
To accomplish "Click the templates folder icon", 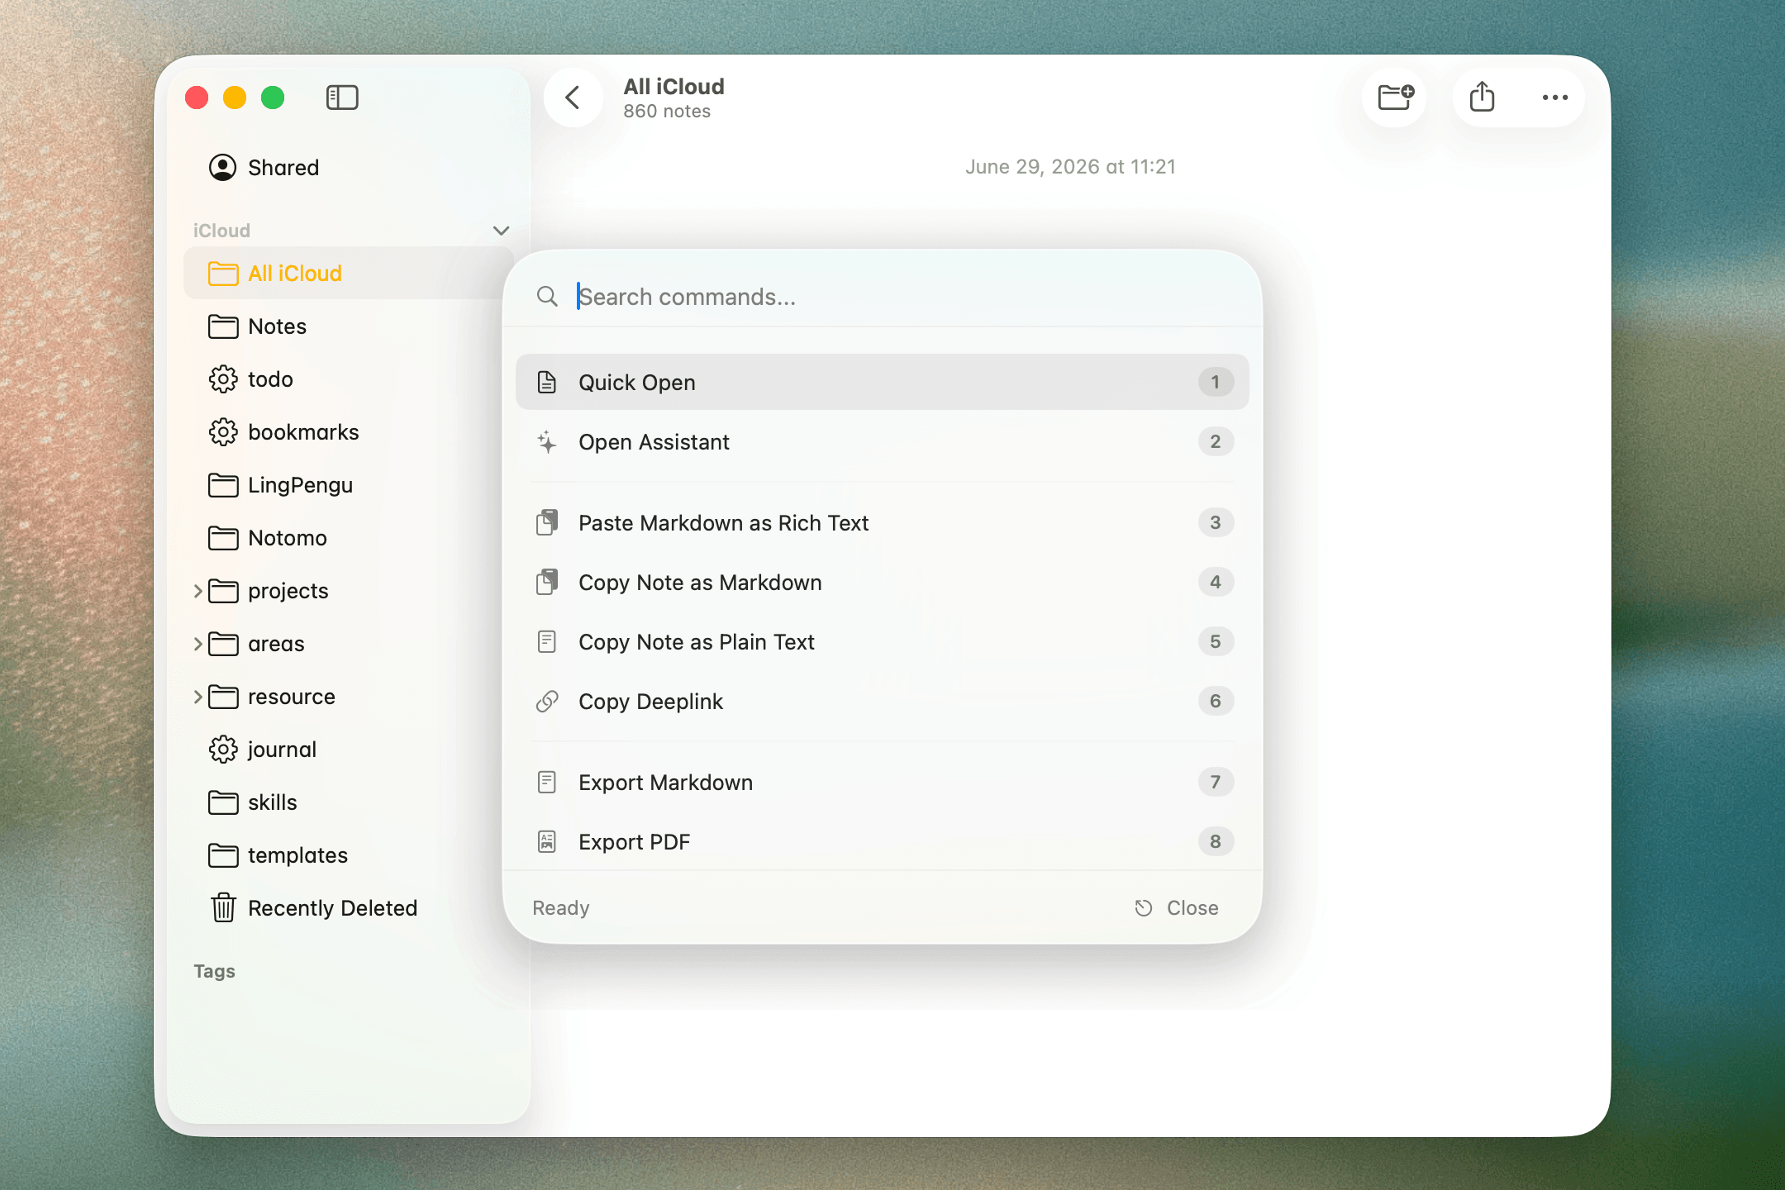I will coord(223,855).
